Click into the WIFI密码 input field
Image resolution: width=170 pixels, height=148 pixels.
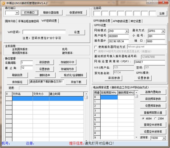tap(44, 32)
